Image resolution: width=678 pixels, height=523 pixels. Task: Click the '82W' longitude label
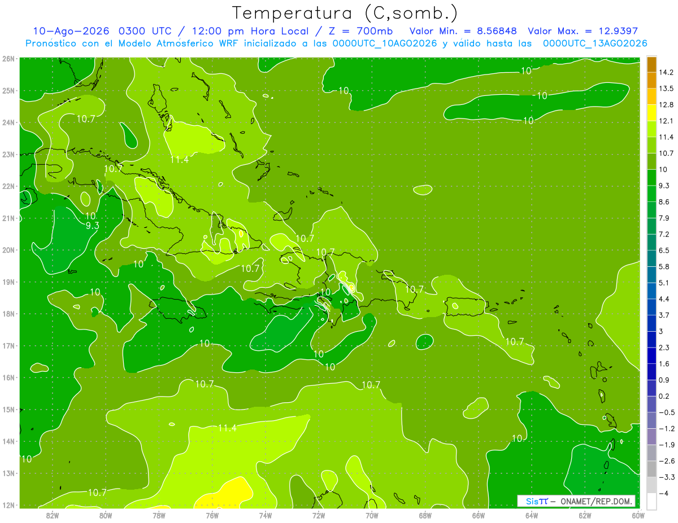53,515
